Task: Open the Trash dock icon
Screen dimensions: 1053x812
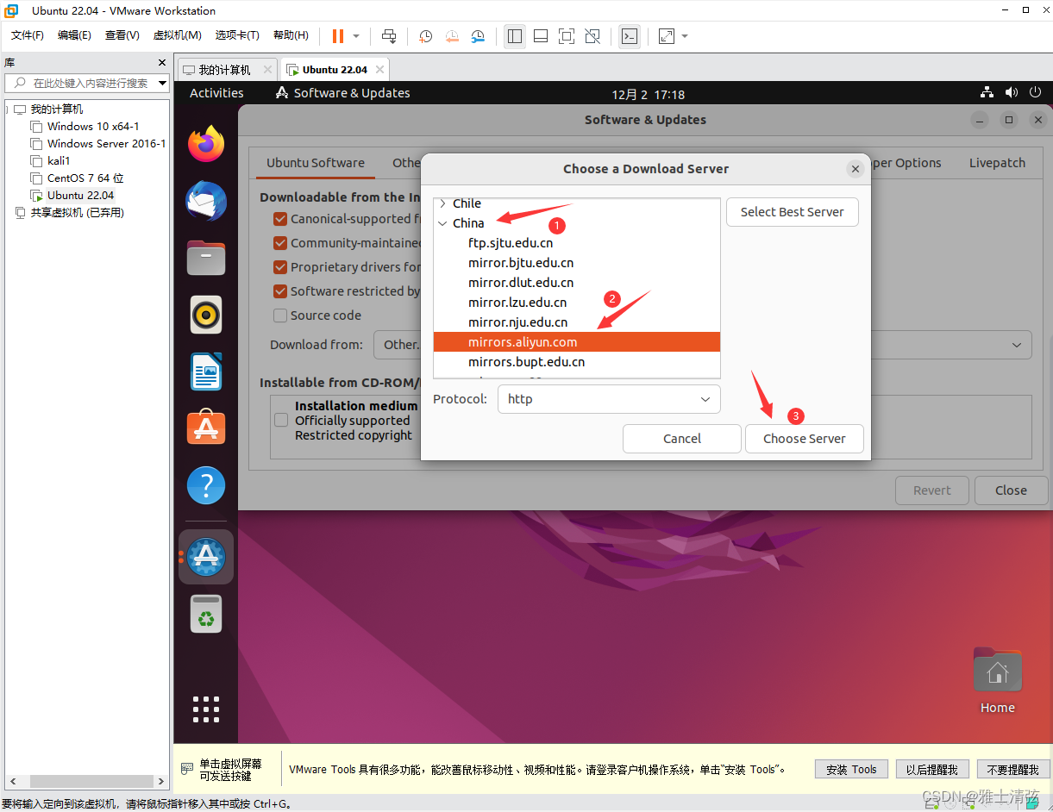Action: coord(206,614)
